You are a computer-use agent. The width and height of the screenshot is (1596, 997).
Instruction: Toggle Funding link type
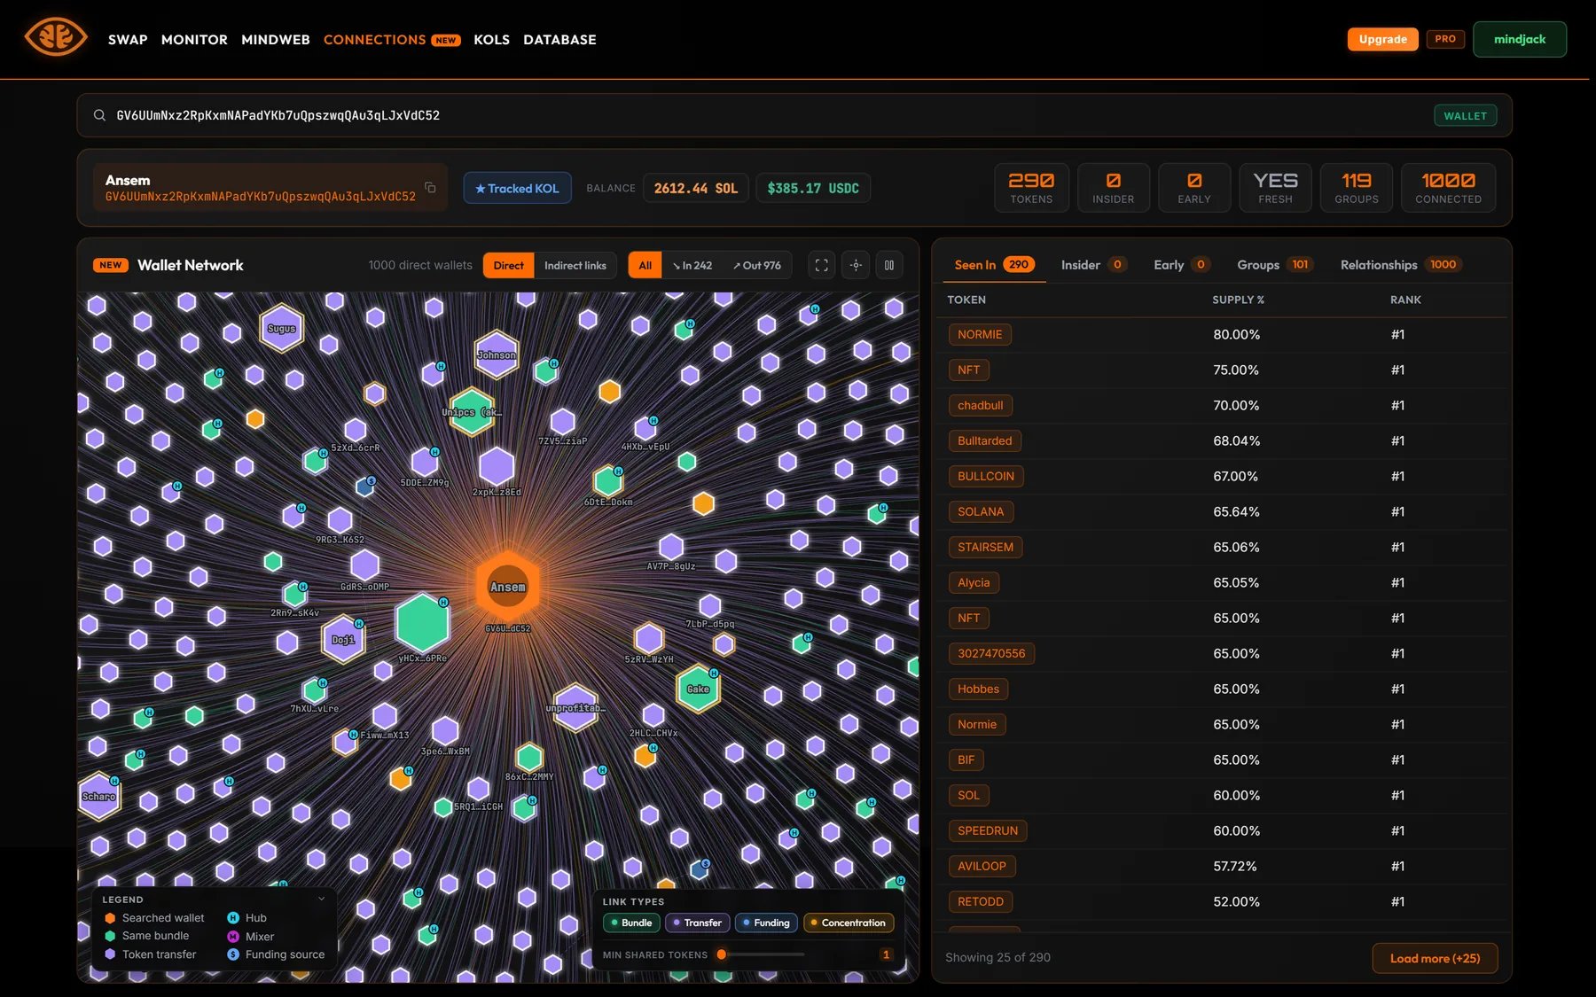coord(767,923)
